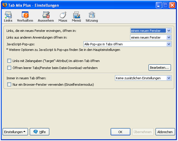Click the 'Weitere Optionen zu JavaScript & Pop-ups' note
Image resolution: width=178 pixels, height=141 pixels.
pos(63,50)
